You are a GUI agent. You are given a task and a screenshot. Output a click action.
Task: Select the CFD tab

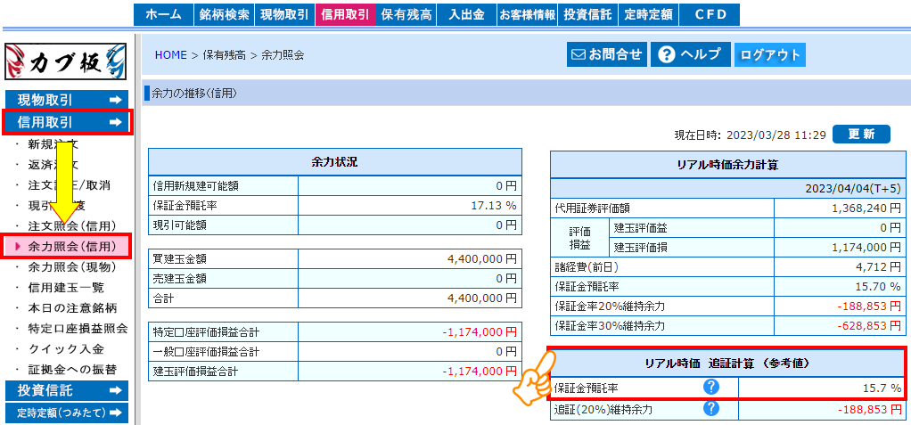click(x=709, y=14)
